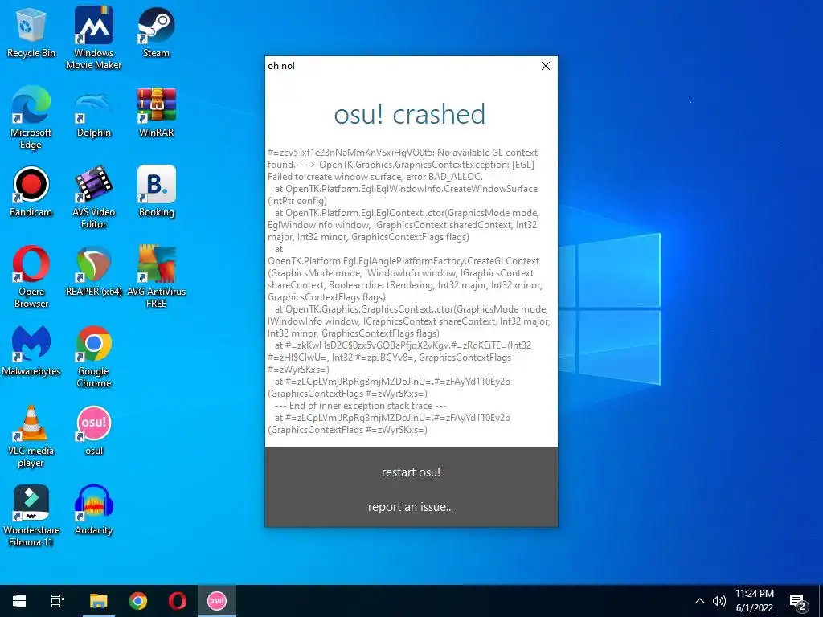Click the osu! taskbar button
Image resolution: width=823 pixels, height=617 pixels.
coord(217,601)
